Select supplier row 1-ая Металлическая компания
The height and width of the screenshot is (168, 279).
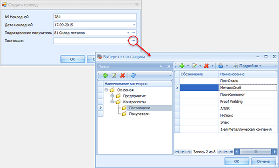(228, 129)
